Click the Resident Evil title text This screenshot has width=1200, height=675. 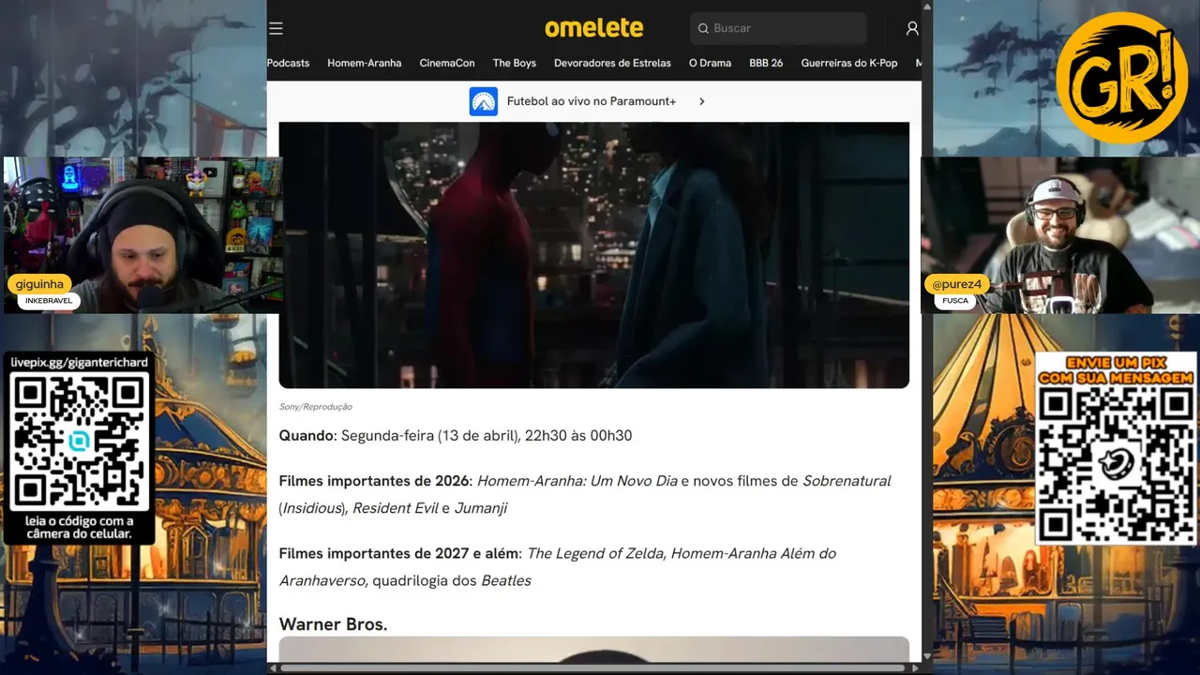395,508
